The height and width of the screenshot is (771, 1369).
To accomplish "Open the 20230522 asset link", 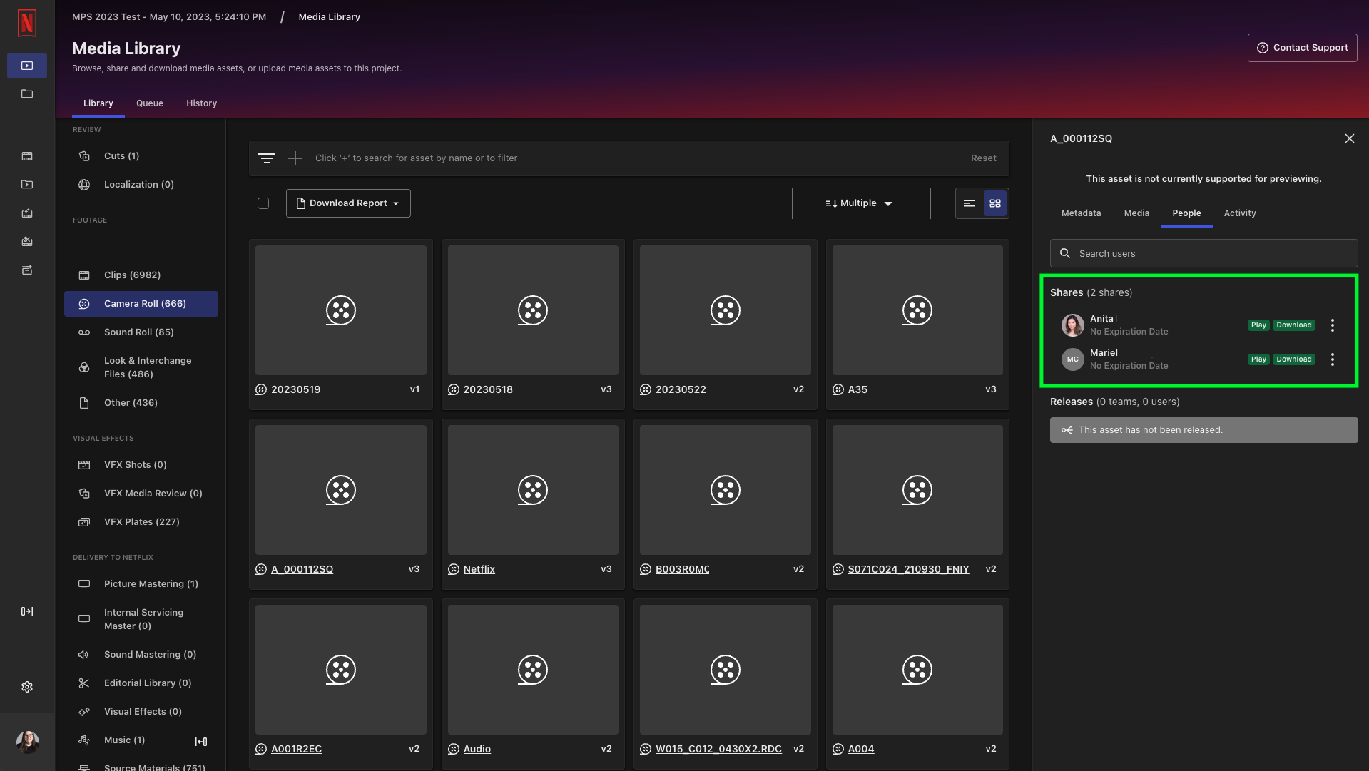I will coord(681,389).
